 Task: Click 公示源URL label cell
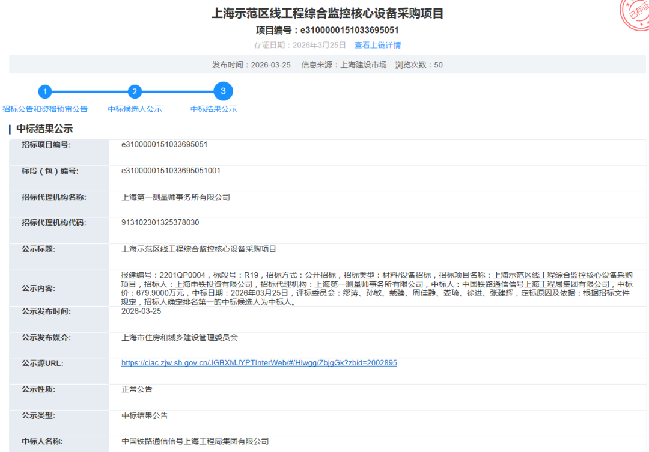pos(59,371)
